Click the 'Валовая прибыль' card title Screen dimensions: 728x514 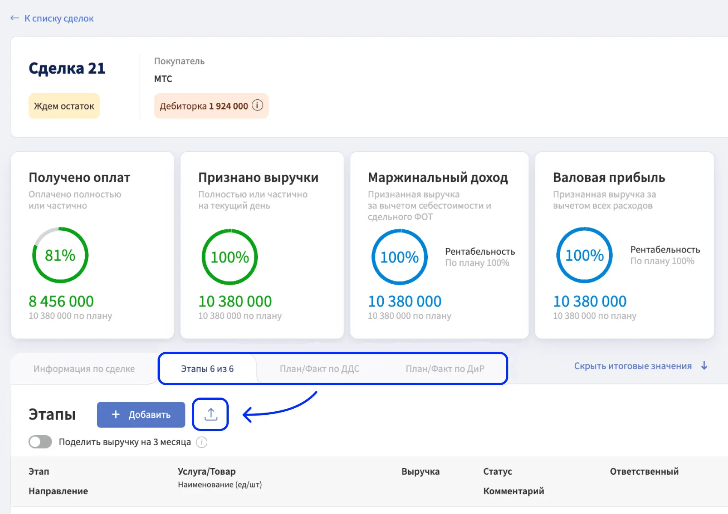[x=609, y=177]
